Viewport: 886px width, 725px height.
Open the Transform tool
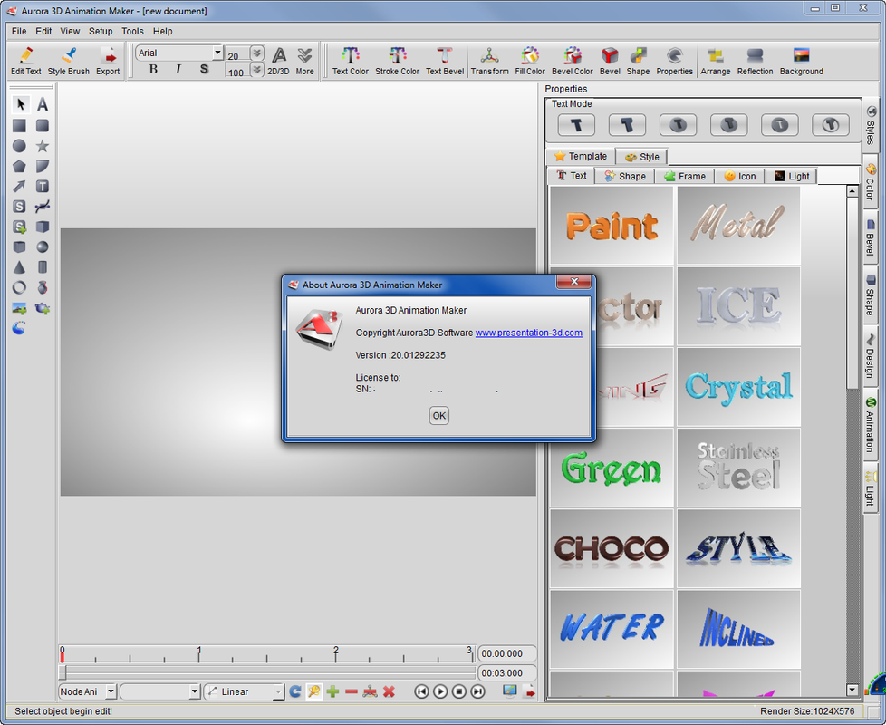click(x=490, y=61)
